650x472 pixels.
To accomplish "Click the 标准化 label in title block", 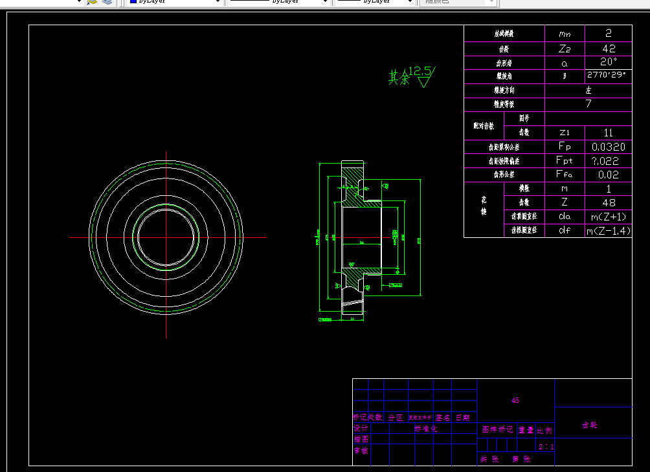I will click(426, 429).
